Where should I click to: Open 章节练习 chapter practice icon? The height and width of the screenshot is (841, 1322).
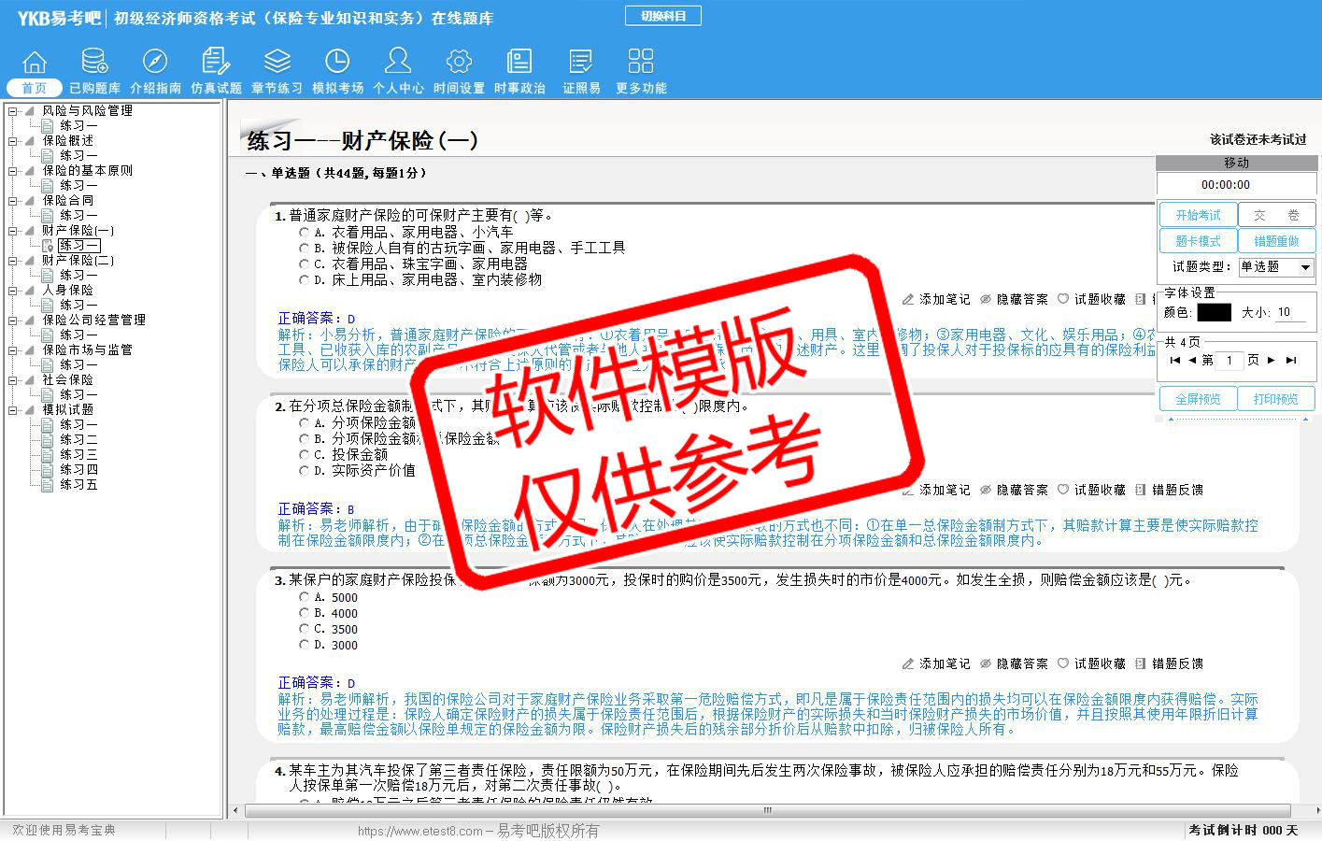277,63
